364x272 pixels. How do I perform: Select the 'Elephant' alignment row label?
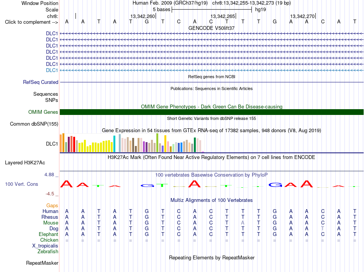(48, 234)
